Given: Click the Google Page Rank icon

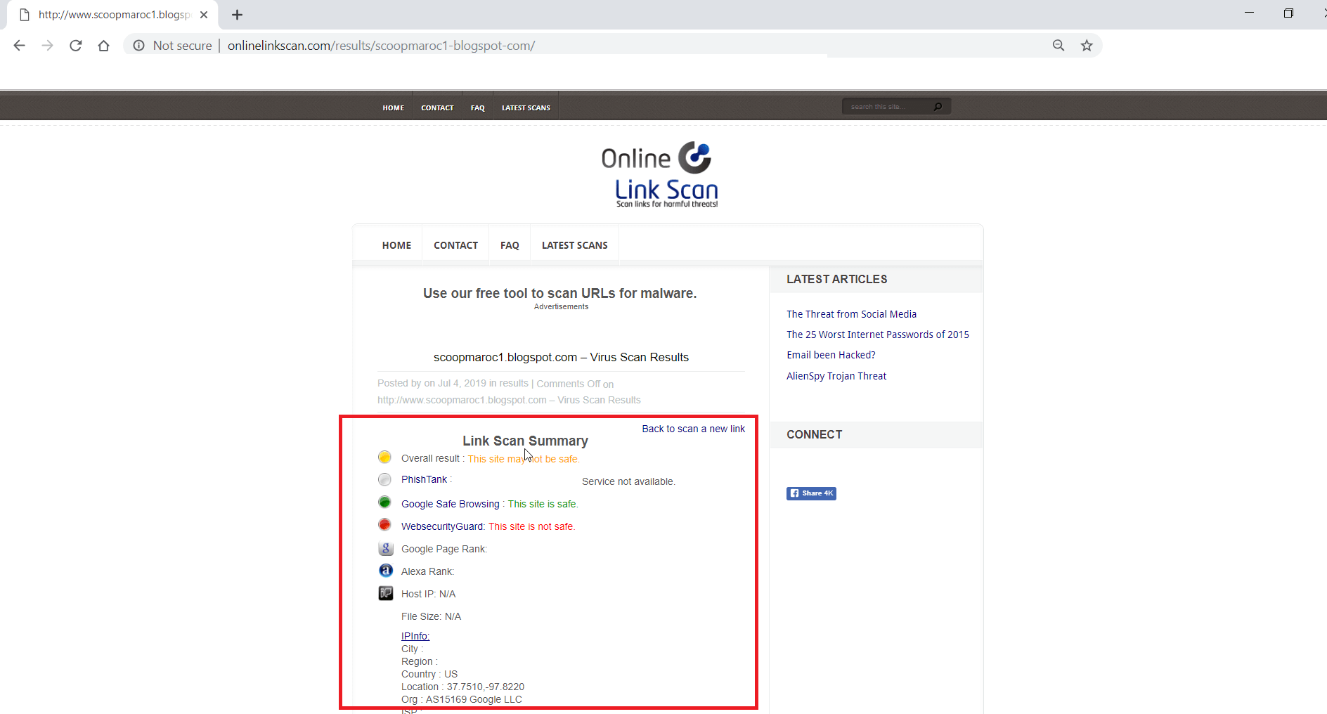Looking at the screenshot, I should pos(385,548).
